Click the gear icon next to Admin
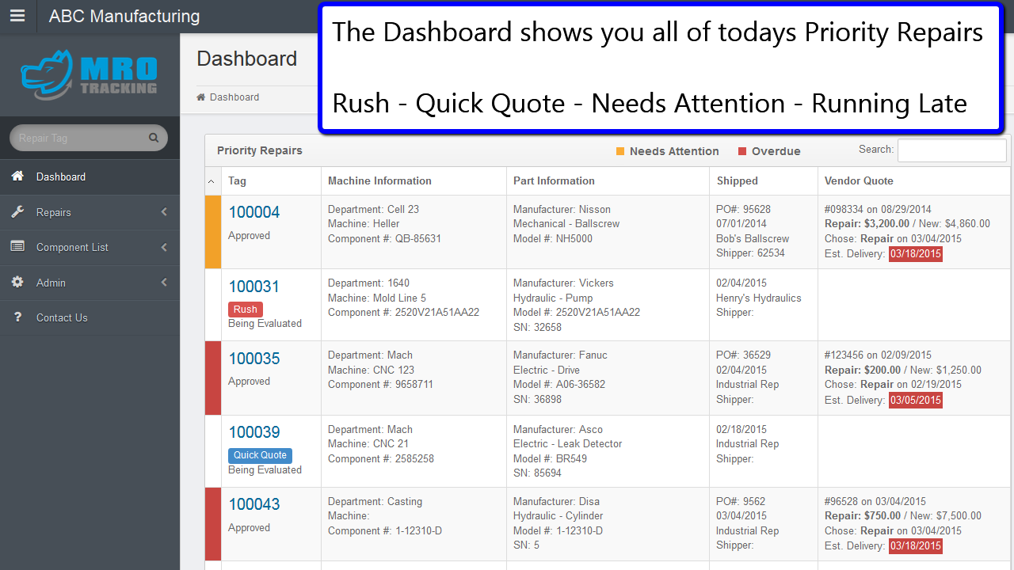 point(17,283)
